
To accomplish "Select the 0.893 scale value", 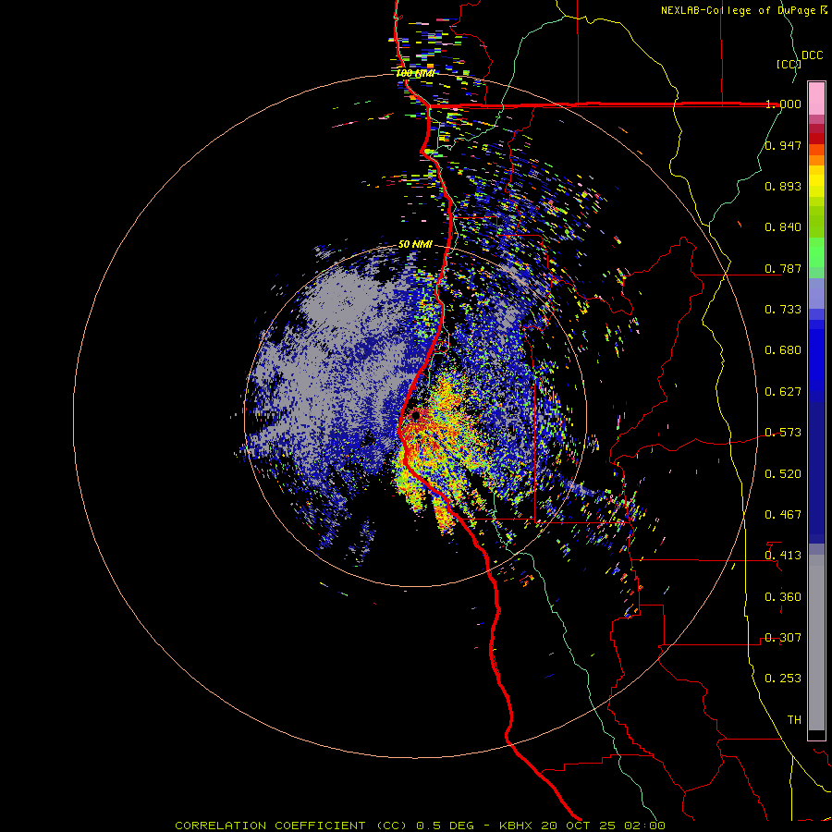I will (783, 186).
